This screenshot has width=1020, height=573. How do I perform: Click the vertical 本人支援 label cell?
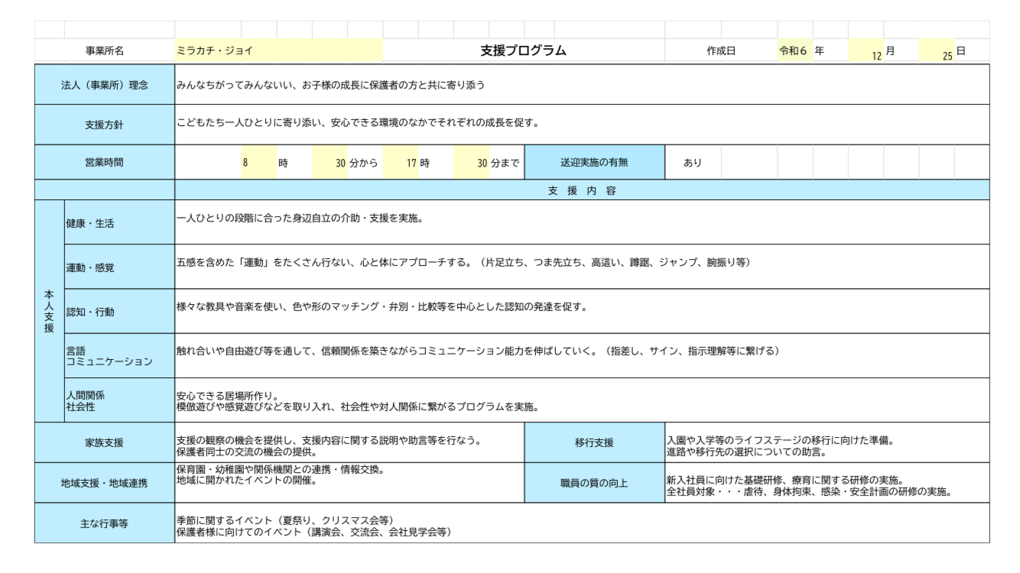pos(49,311)
